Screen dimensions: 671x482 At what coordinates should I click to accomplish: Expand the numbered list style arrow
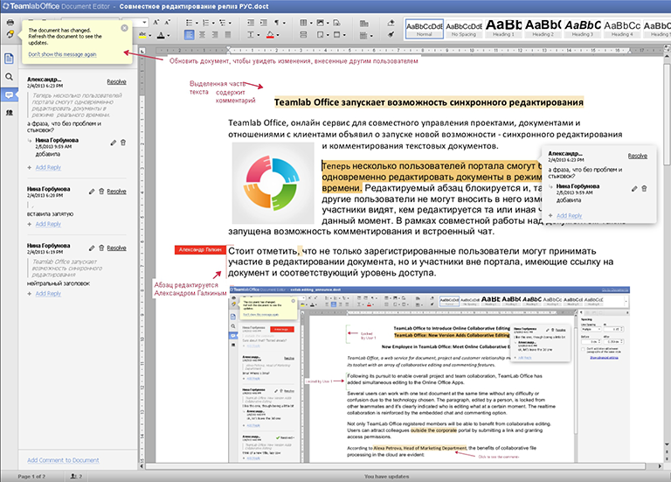[213, 23]
